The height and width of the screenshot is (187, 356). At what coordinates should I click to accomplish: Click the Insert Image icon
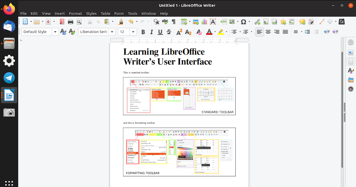pyautogui.click(x=196, y=22)
